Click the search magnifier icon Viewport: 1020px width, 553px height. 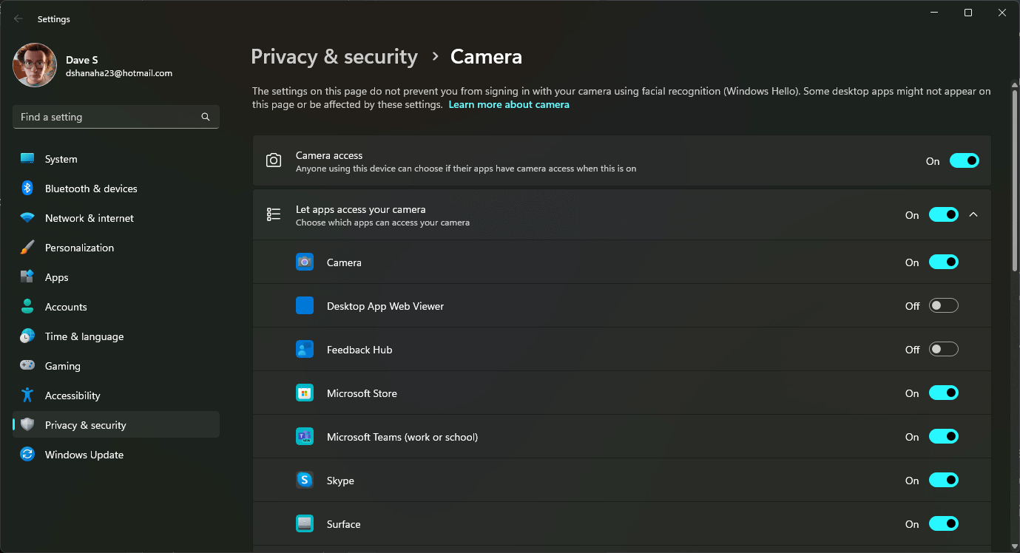pos(206,117)
